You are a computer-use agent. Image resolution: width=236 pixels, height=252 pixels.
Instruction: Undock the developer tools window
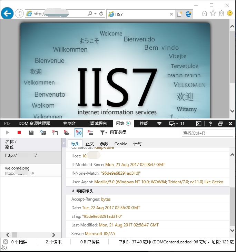coord(220,124)
